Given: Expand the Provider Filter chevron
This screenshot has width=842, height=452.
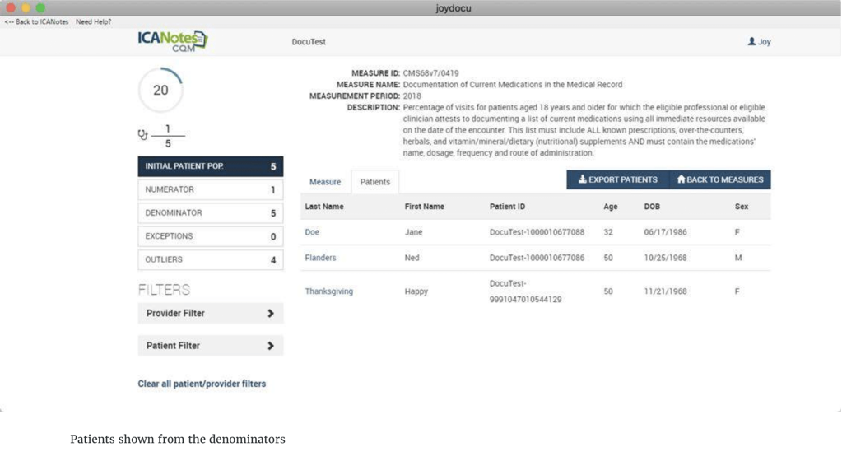Looking at the screenshot, I should pos(270,314).
